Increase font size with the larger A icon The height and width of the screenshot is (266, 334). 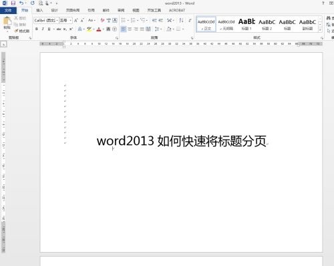76,21
